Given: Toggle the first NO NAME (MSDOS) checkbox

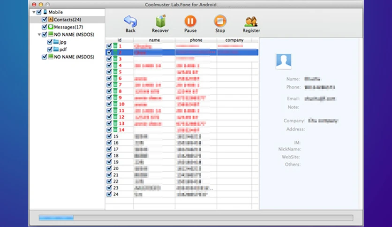Looking at the screenshot, I should (x=45, y=34).
